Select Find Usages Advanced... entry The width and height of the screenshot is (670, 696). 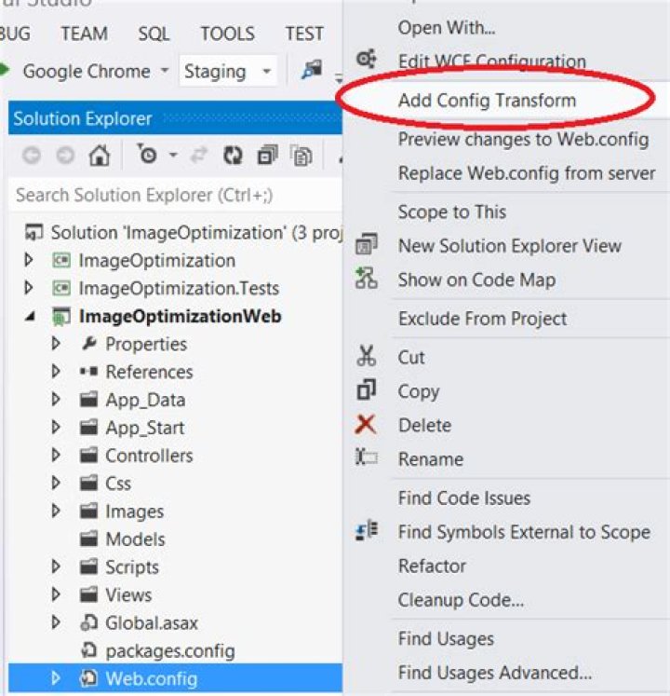pyautogui.click(x=495, y=673)
